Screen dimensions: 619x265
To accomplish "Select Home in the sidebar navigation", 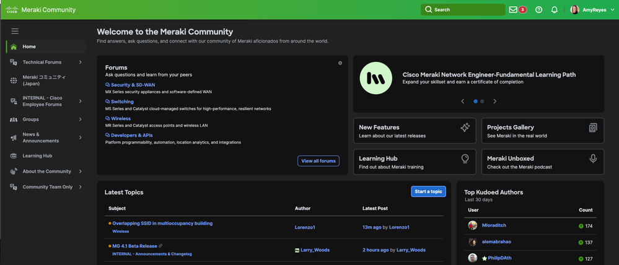I will click(29, 47).
